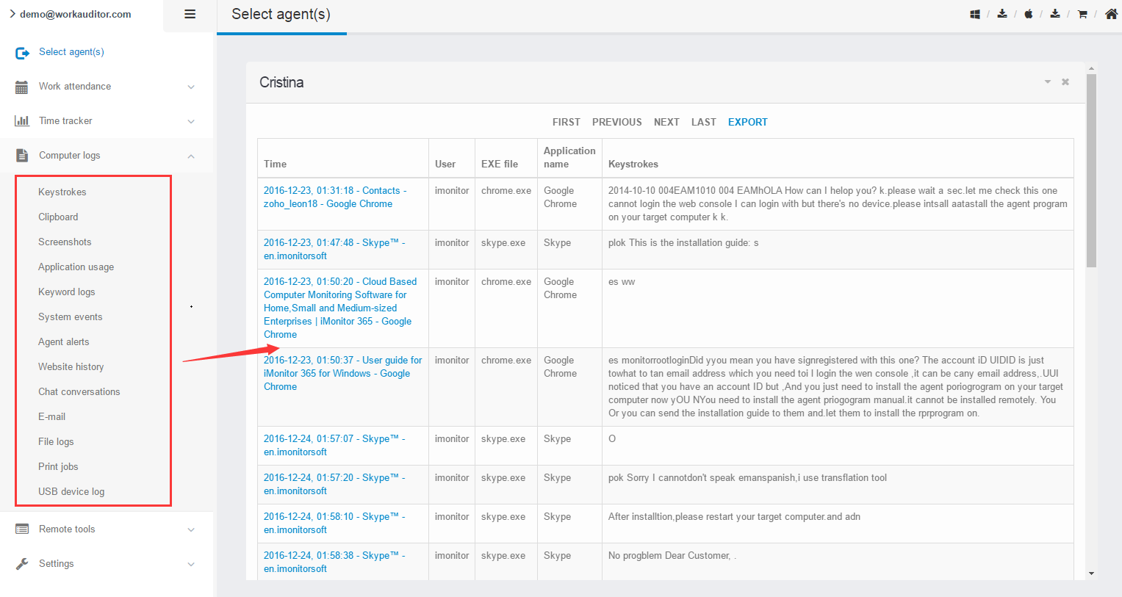Open the 01:47:48 Skype entry
This screenshot has width=1122, height=597.
point(334,249)
